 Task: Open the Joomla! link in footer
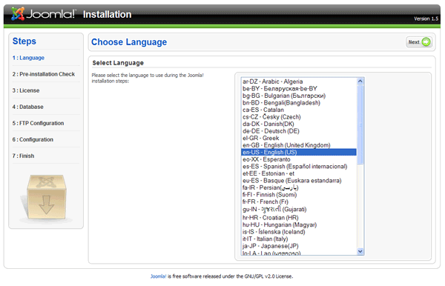pyautogui.click(x=158, y=276)
